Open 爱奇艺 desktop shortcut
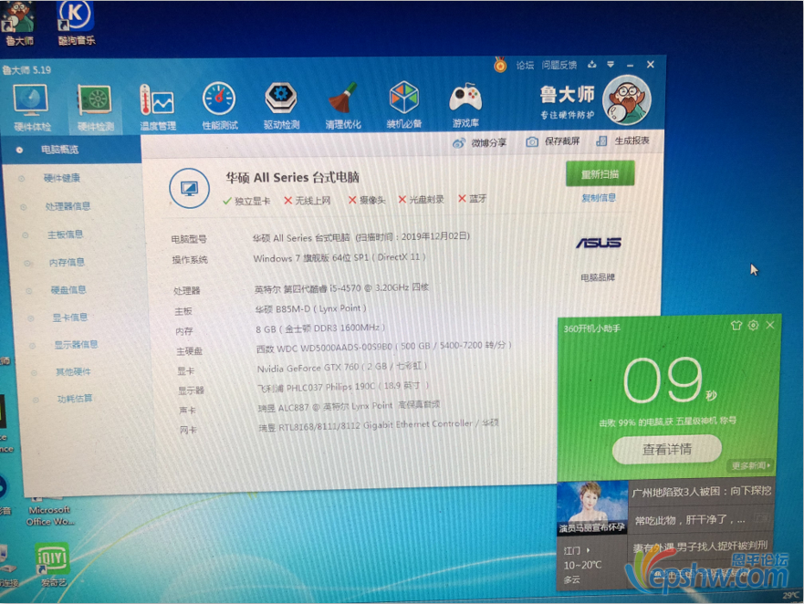This screenshot has width=804, height=604. point(52,566)
